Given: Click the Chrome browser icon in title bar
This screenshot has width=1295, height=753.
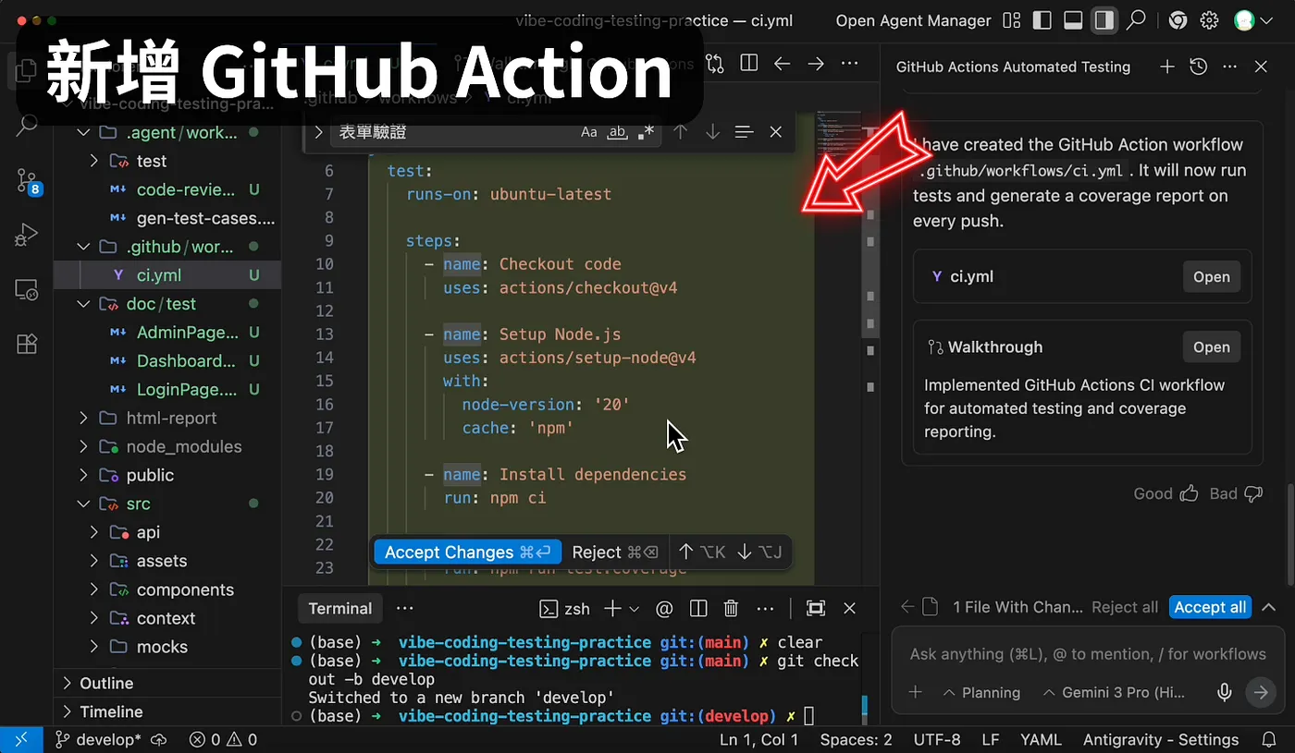Looking at the screenshot, I should coord(1178,20).
